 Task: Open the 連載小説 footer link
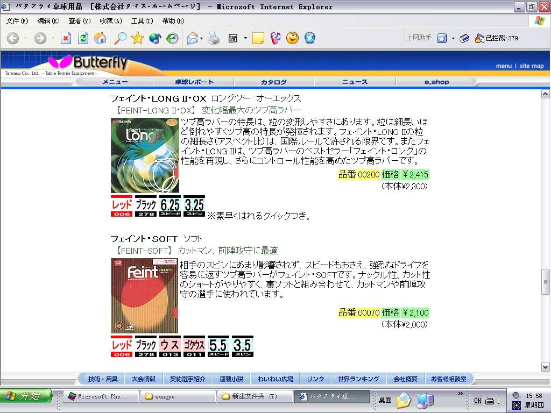tap(231, 379)
